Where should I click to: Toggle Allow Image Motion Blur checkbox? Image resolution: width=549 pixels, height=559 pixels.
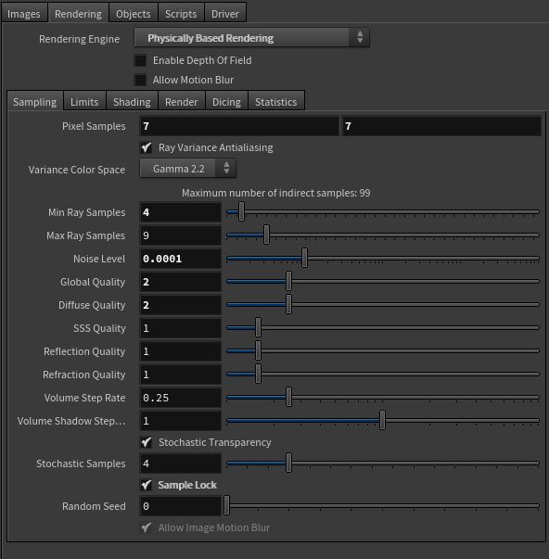[x=147, y=527]
